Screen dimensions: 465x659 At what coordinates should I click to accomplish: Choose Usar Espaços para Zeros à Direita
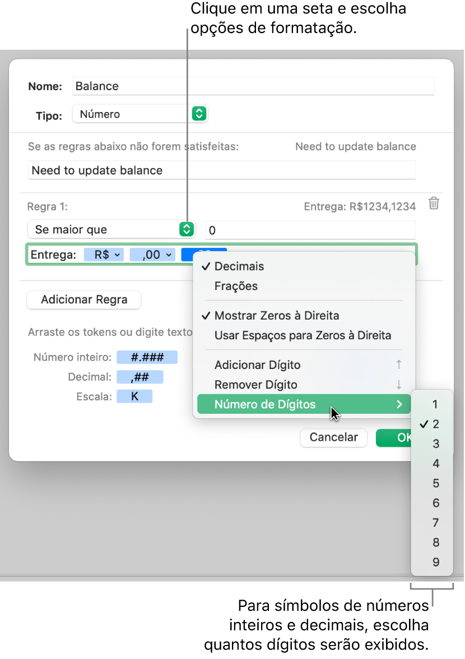[x=304, y=335]
